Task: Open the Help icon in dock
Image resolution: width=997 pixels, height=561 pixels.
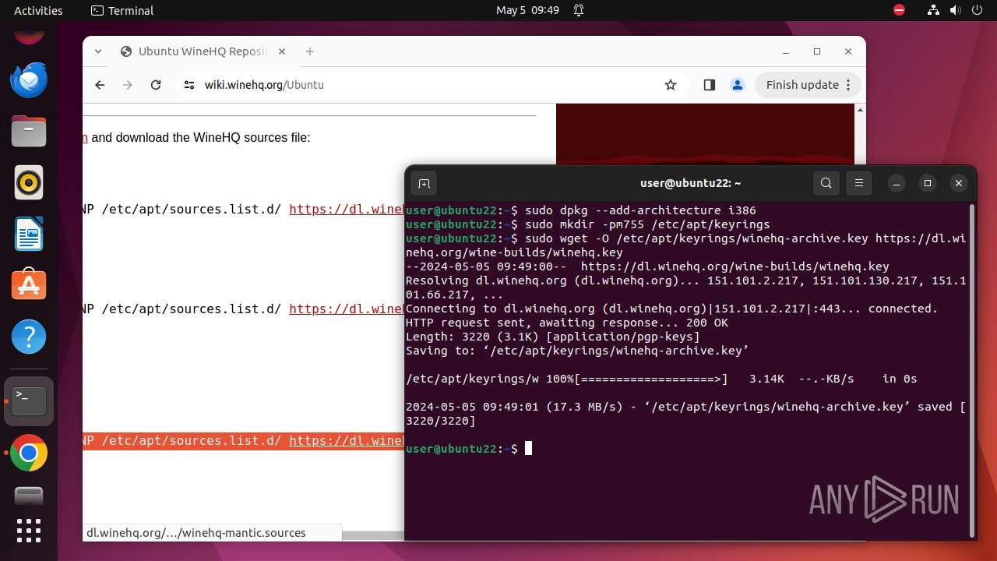Action: 29,337
